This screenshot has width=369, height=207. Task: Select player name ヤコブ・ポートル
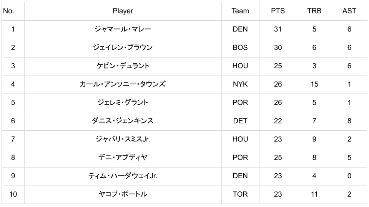pos(123,194)
